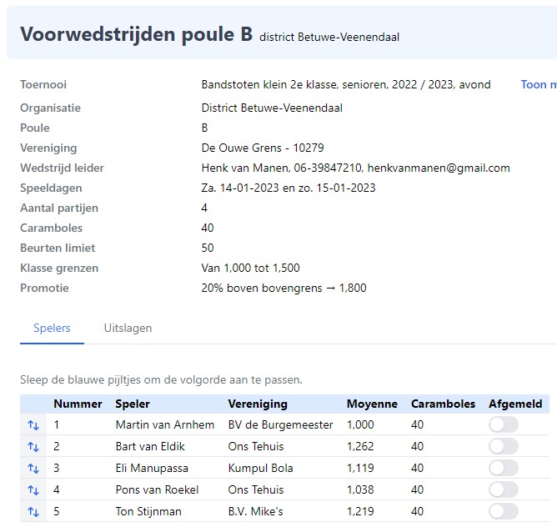
Task: Click the Moyenne column header
Action: 372,404
